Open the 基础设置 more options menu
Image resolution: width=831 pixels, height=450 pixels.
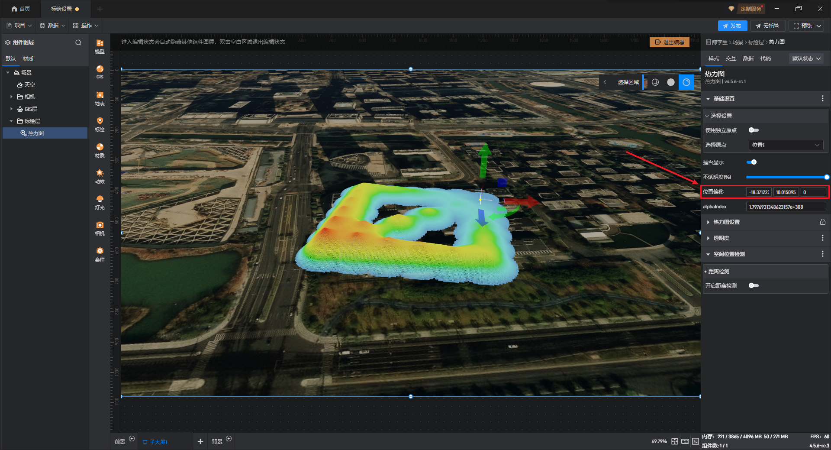[822, 99]
